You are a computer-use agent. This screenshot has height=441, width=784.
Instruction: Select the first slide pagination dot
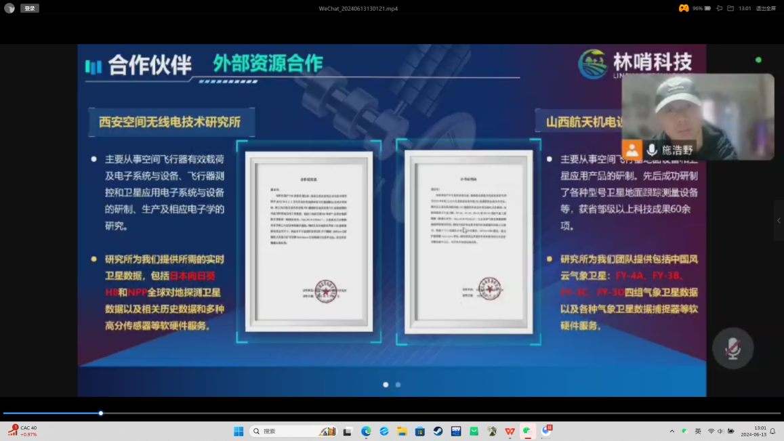pos(386,385)
